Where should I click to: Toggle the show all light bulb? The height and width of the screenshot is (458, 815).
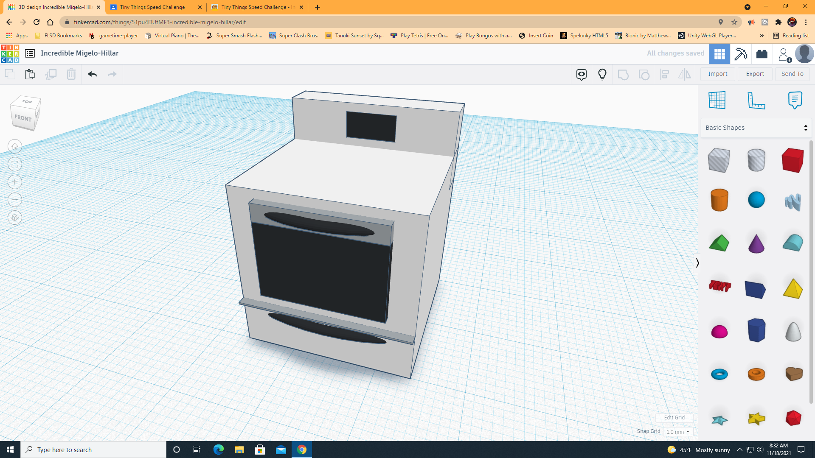point(602,74)
